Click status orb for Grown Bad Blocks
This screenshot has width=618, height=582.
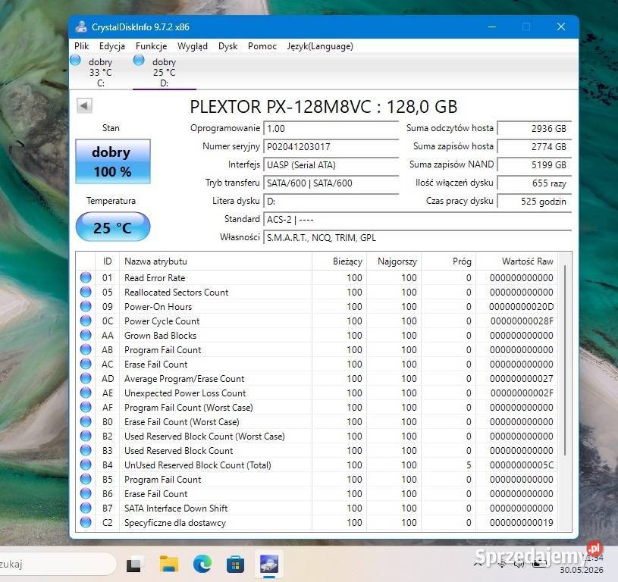click(x=86, y=335)
